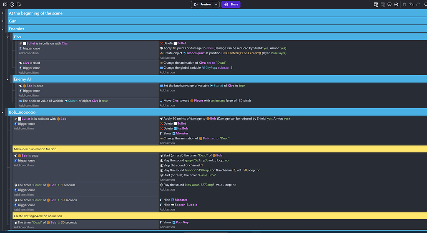Select 'Apply 10 points of damage to Civs'

click(223, 48)
